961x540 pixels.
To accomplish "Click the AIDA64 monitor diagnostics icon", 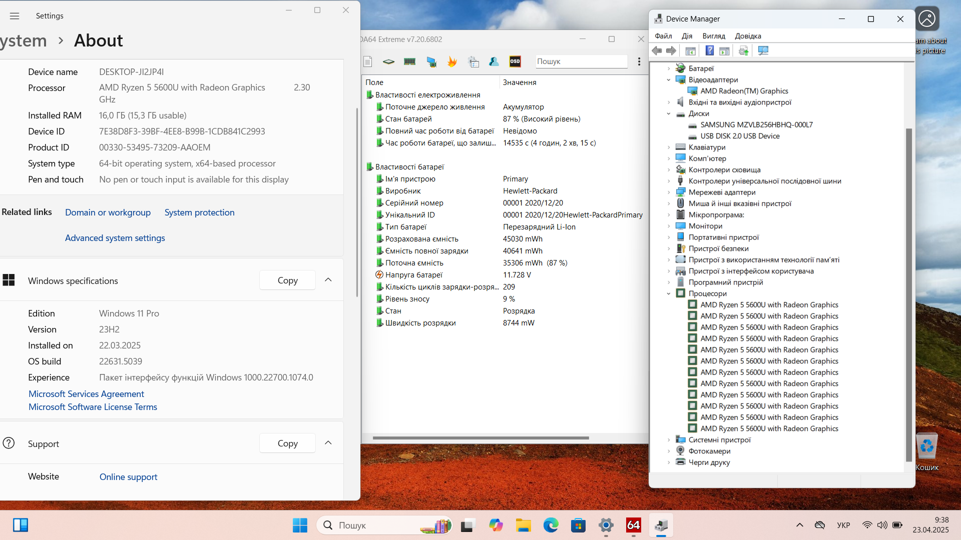I will [473, 61].
